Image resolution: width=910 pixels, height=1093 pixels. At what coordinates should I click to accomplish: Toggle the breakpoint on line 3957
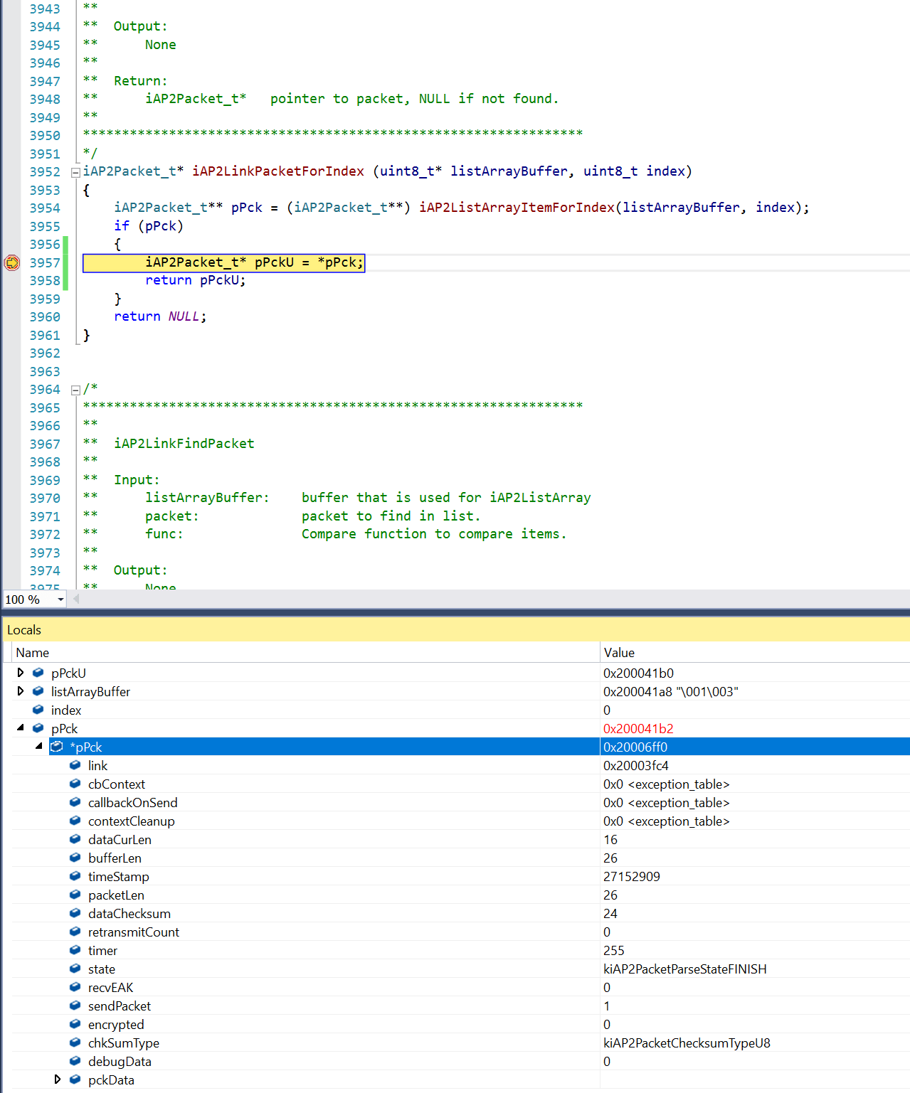tap(11, 262)
